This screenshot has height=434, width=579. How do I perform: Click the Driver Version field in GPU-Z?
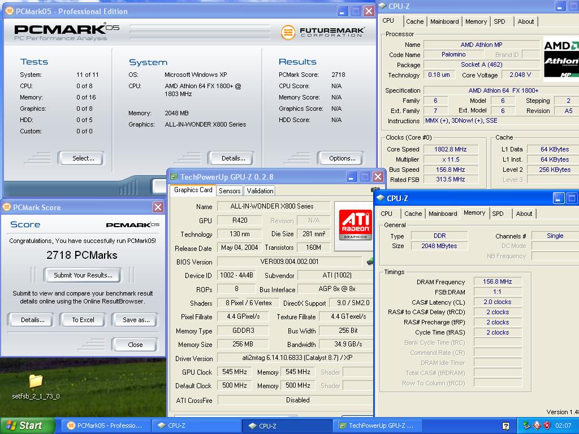tap(295, 358)
